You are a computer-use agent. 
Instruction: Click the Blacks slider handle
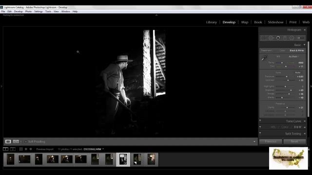click(282, 98)
